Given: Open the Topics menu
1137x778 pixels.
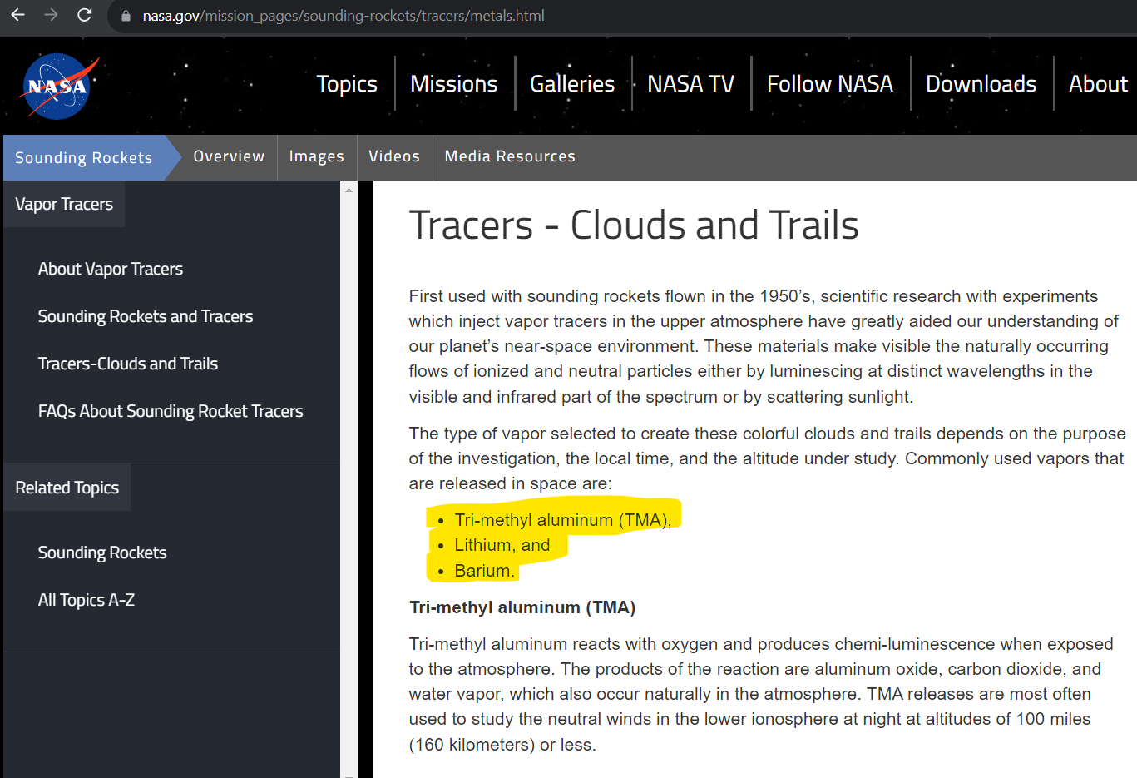Looking at the screenshot, I should tap(347, 84).
